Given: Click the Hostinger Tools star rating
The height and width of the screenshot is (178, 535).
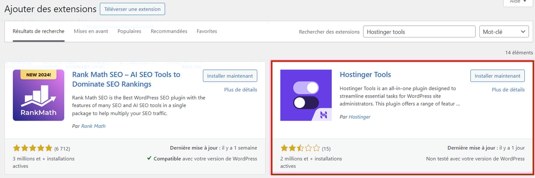Looking at the screenshot, I should coord(300,148).
